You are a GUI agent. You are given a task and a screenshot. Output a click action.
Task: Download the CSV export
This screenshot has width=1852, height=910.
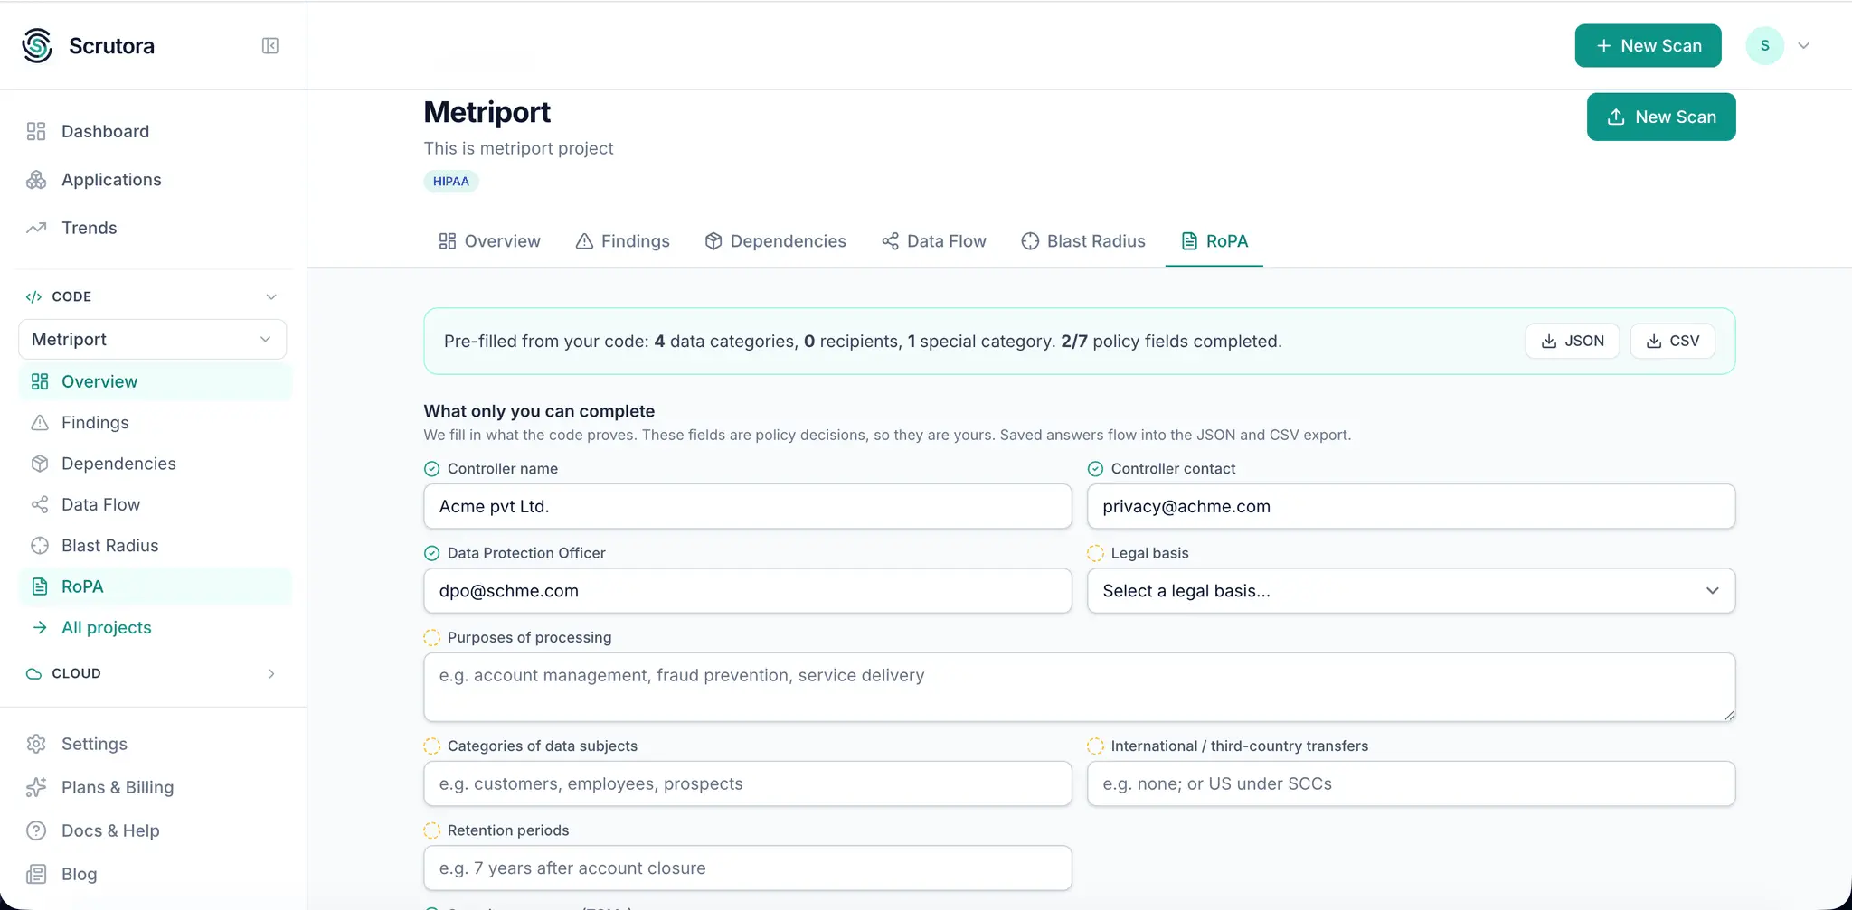coord(1672,341)
